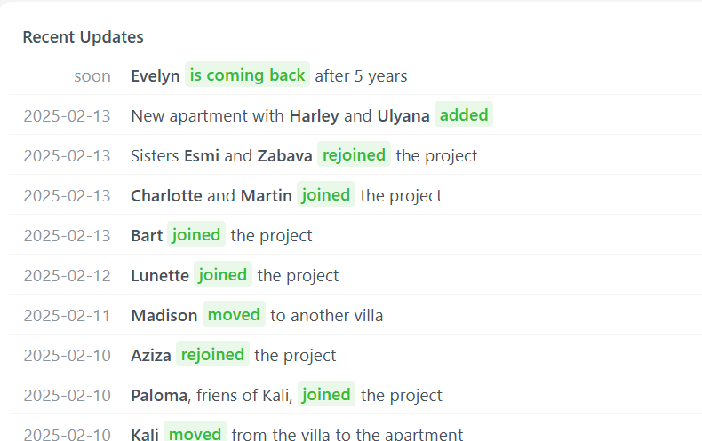Select the "soon" date label

pyautogui.click(x=92, y=76)
